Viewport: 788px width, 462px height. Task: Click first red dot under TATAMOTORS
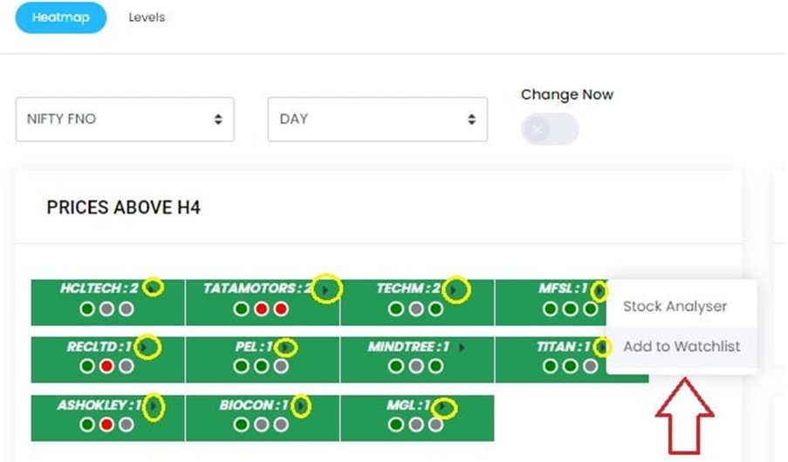click(261, 309)
